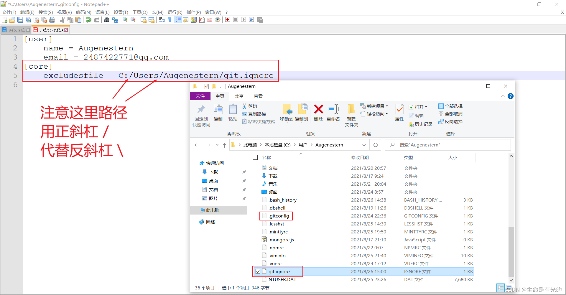Open the 搜索(S) menu in Notepad++
Viewport: 566px width, 295px height.
pyautogui.click(x=46, y=12)
